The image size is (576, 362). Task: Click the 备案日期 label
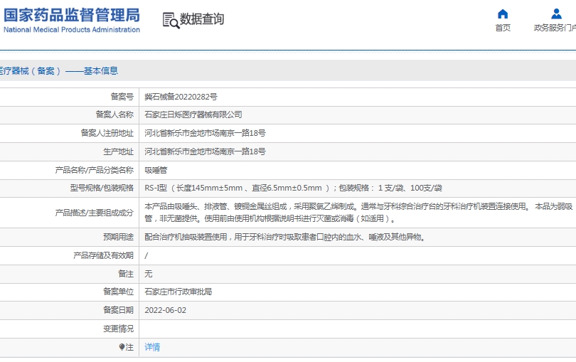(x=118, y=310)
